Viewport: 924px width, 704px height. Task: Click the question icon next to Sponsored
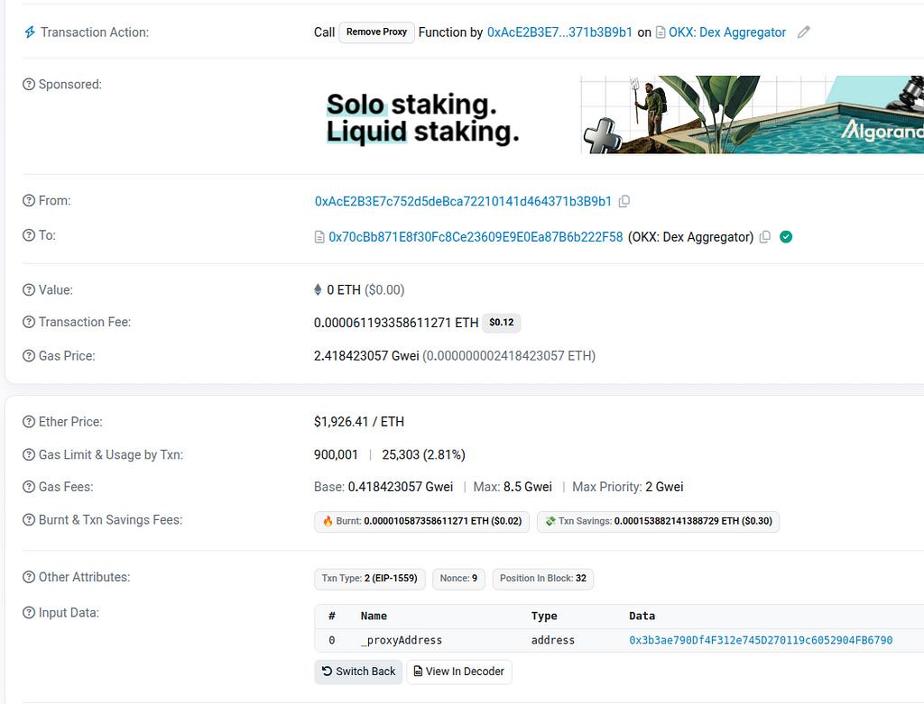click(x=29, y=85)
